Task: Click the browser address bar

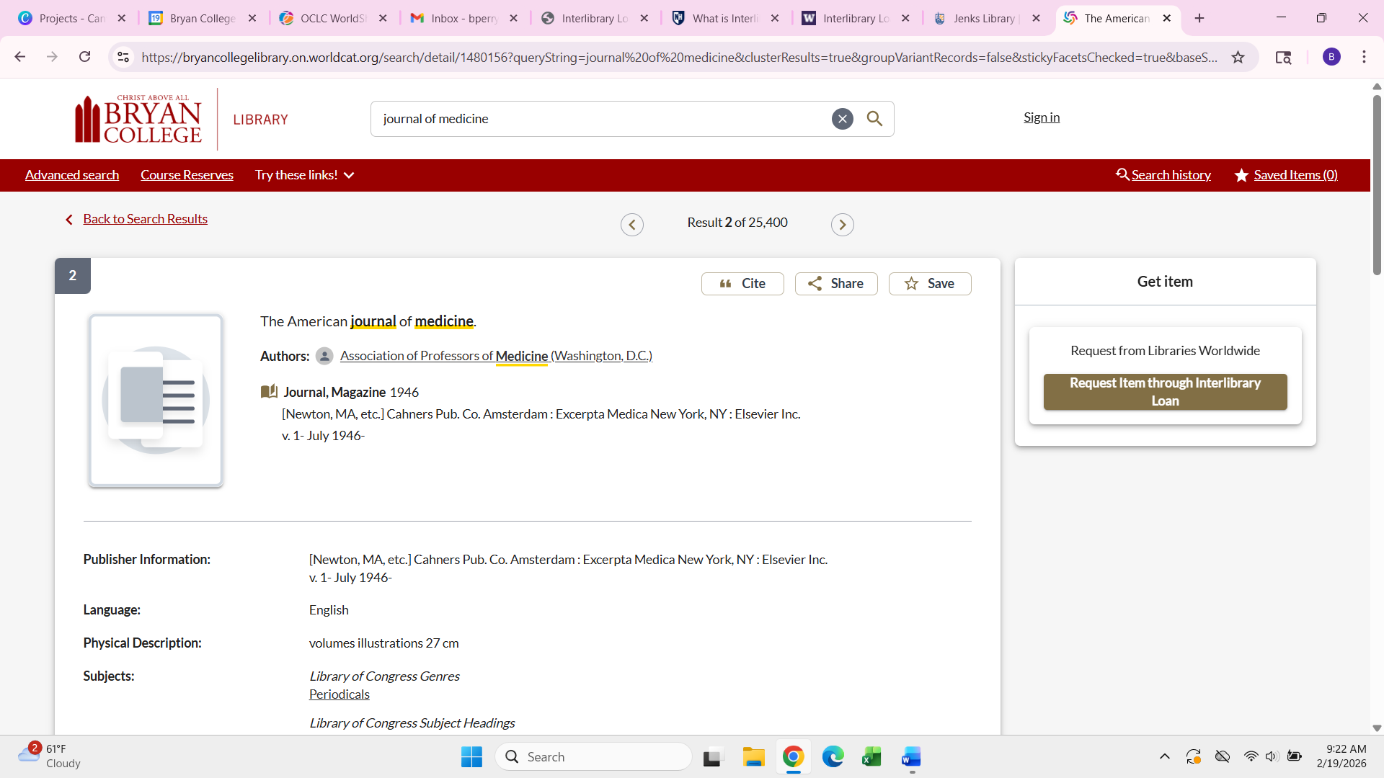Action: tap(679, 58)
